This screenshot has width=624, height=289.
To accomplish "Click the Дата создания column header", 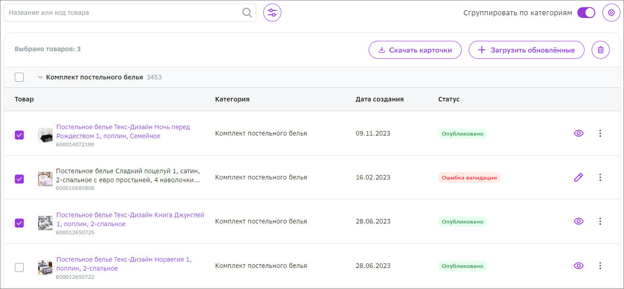I will click(380, 99).
